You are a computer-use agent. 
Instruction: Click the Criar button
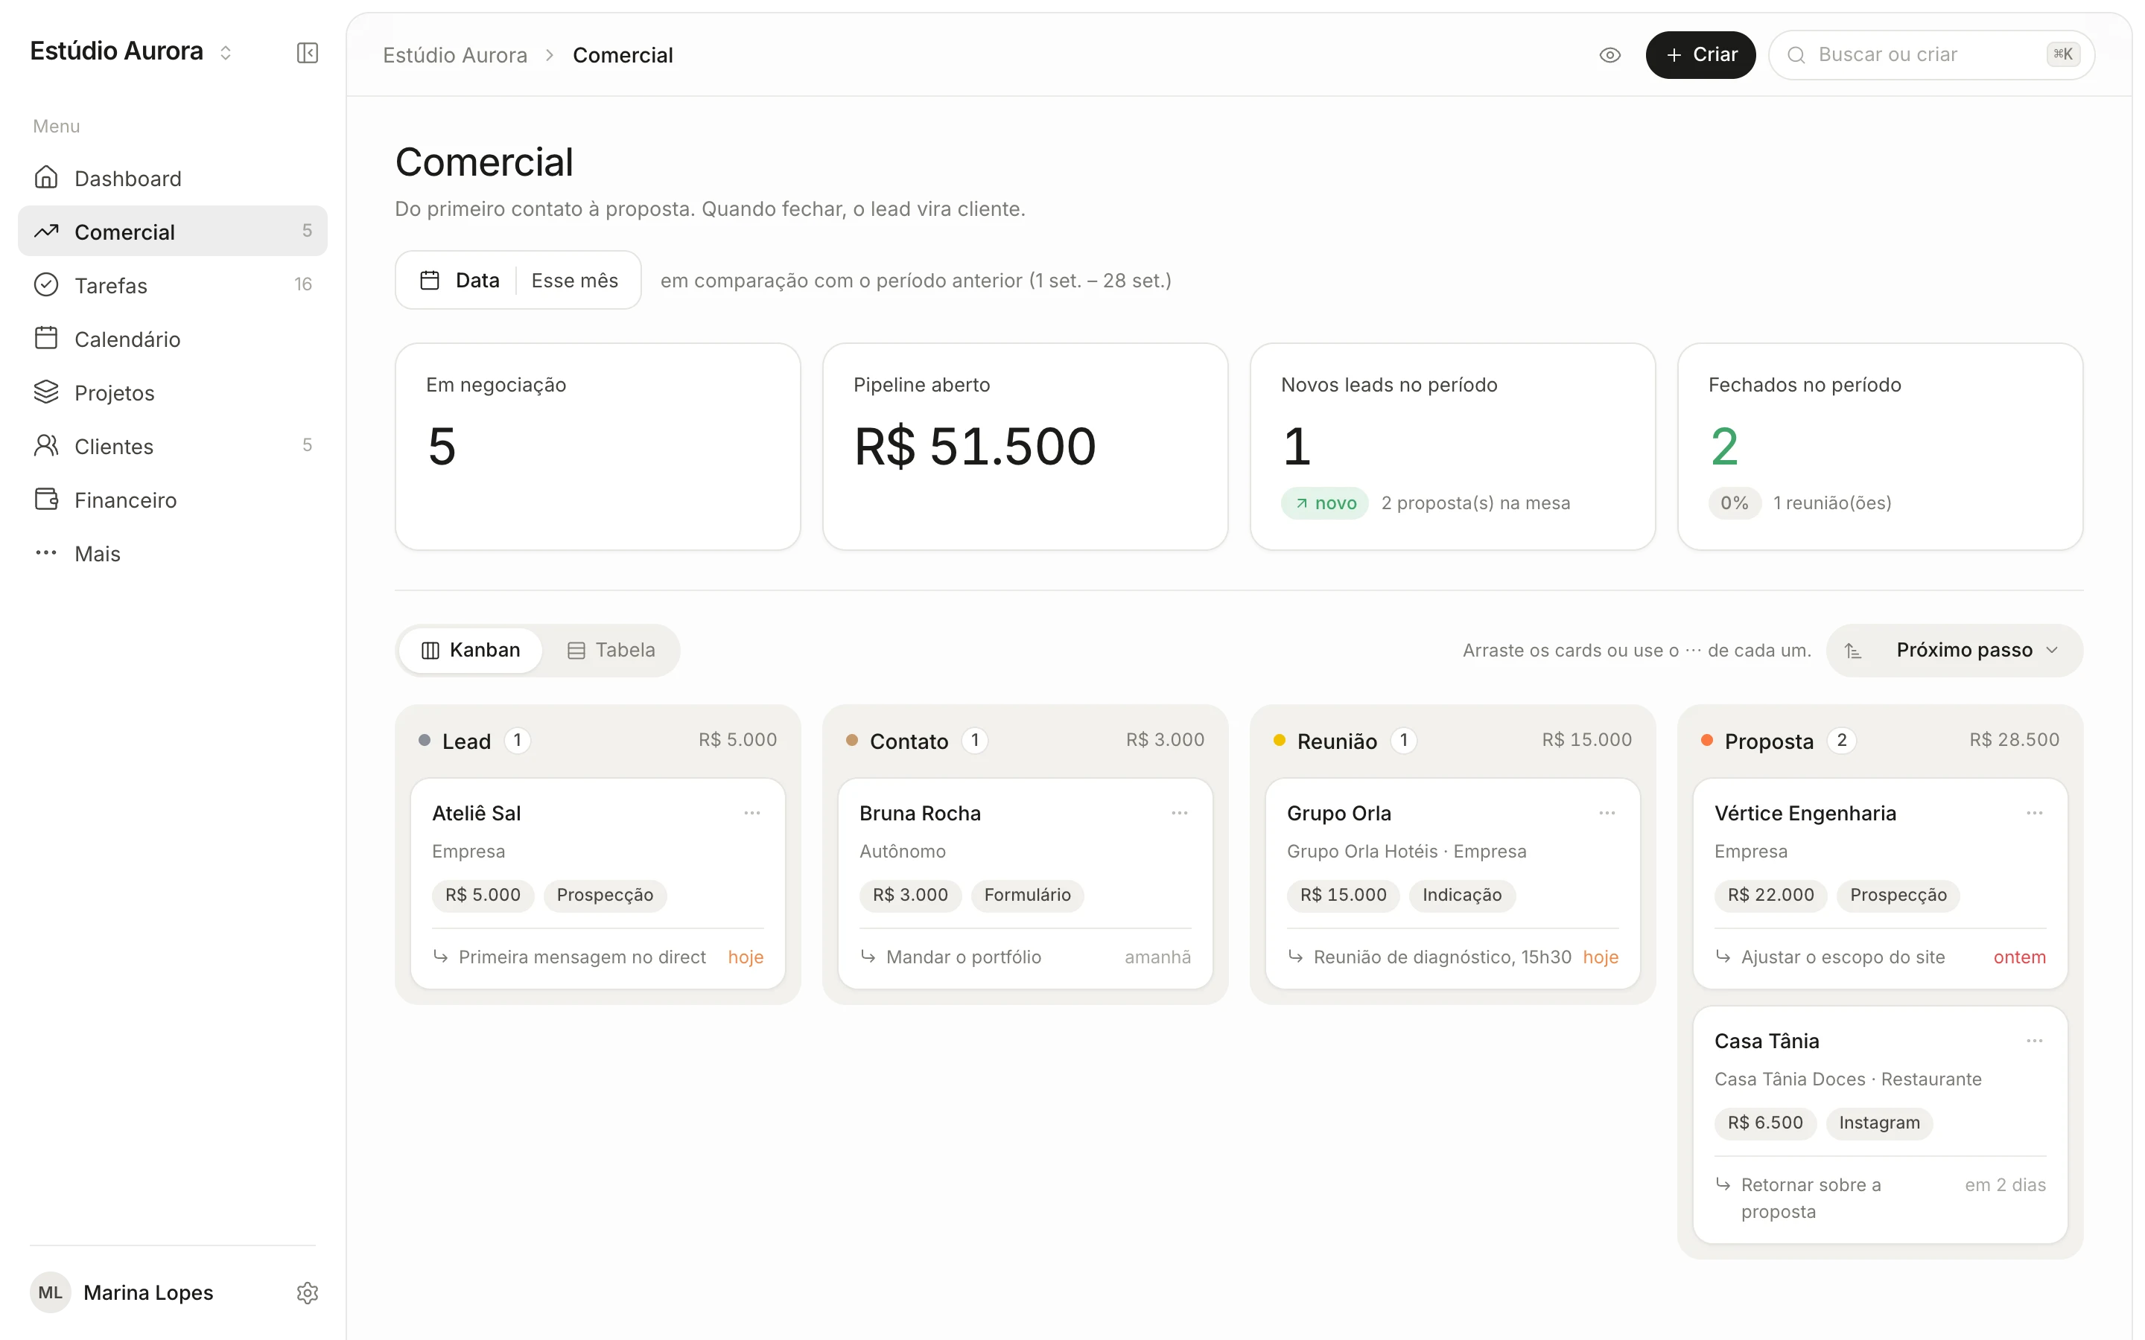(1700, 55)
